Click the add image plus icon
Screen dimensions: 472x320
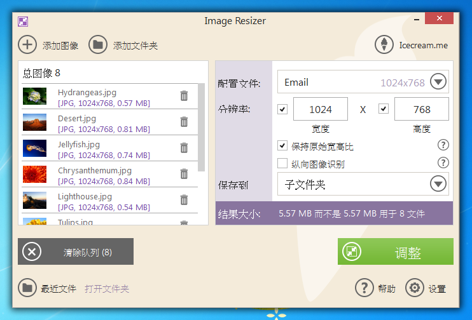(x=27, y=44)
